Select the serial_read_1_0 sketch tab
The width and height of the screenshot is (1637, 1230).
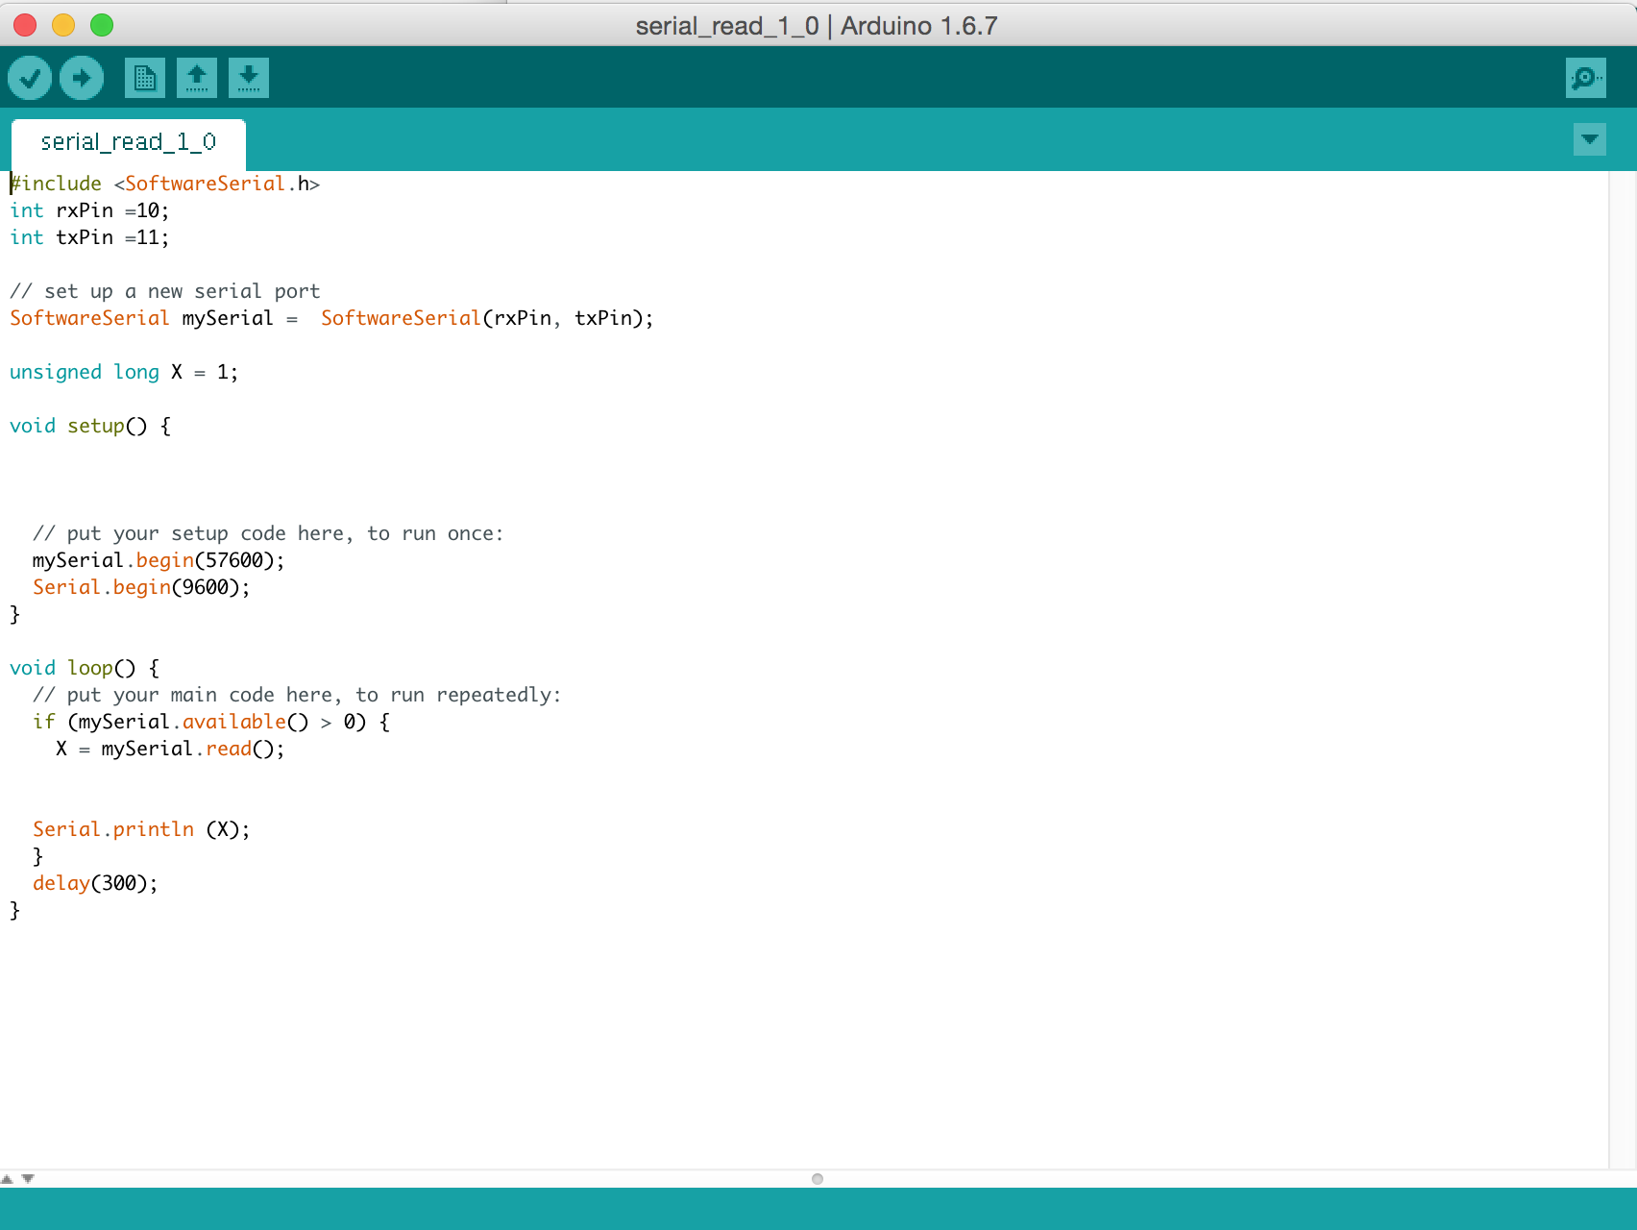pyautogui.click(x=129, y=144)
